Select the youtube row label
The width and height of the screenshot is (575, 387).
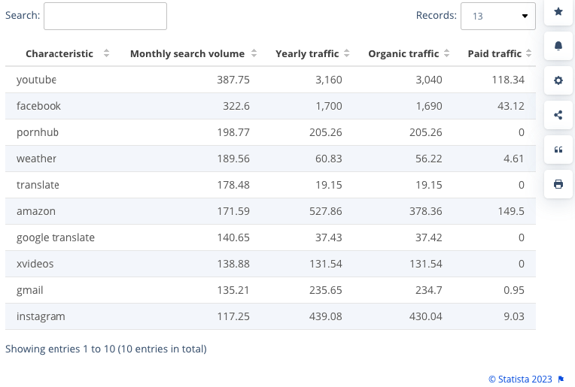pyautogui.click(x=36, y=80)
